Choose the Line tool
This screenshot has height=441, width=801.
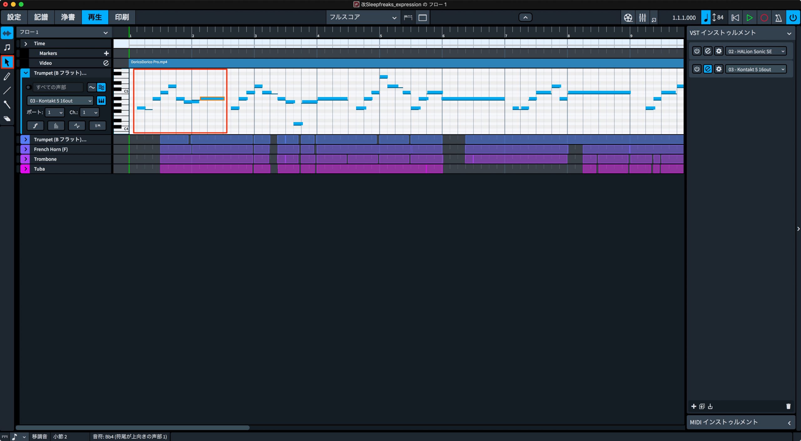[x=7, y=90]
